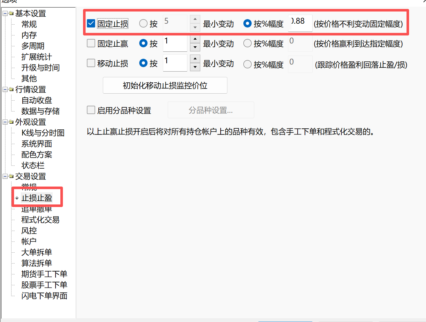Collapse the 交易设置 tree node
The width and height of the screenshot is (426, 322).
point(5,176)
